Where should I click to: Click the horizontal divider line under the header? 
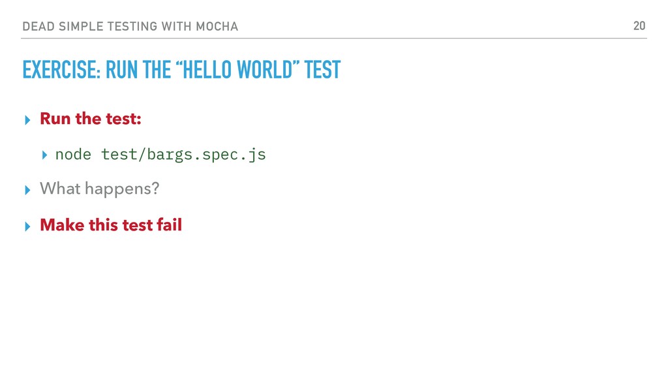coord(334,39)
